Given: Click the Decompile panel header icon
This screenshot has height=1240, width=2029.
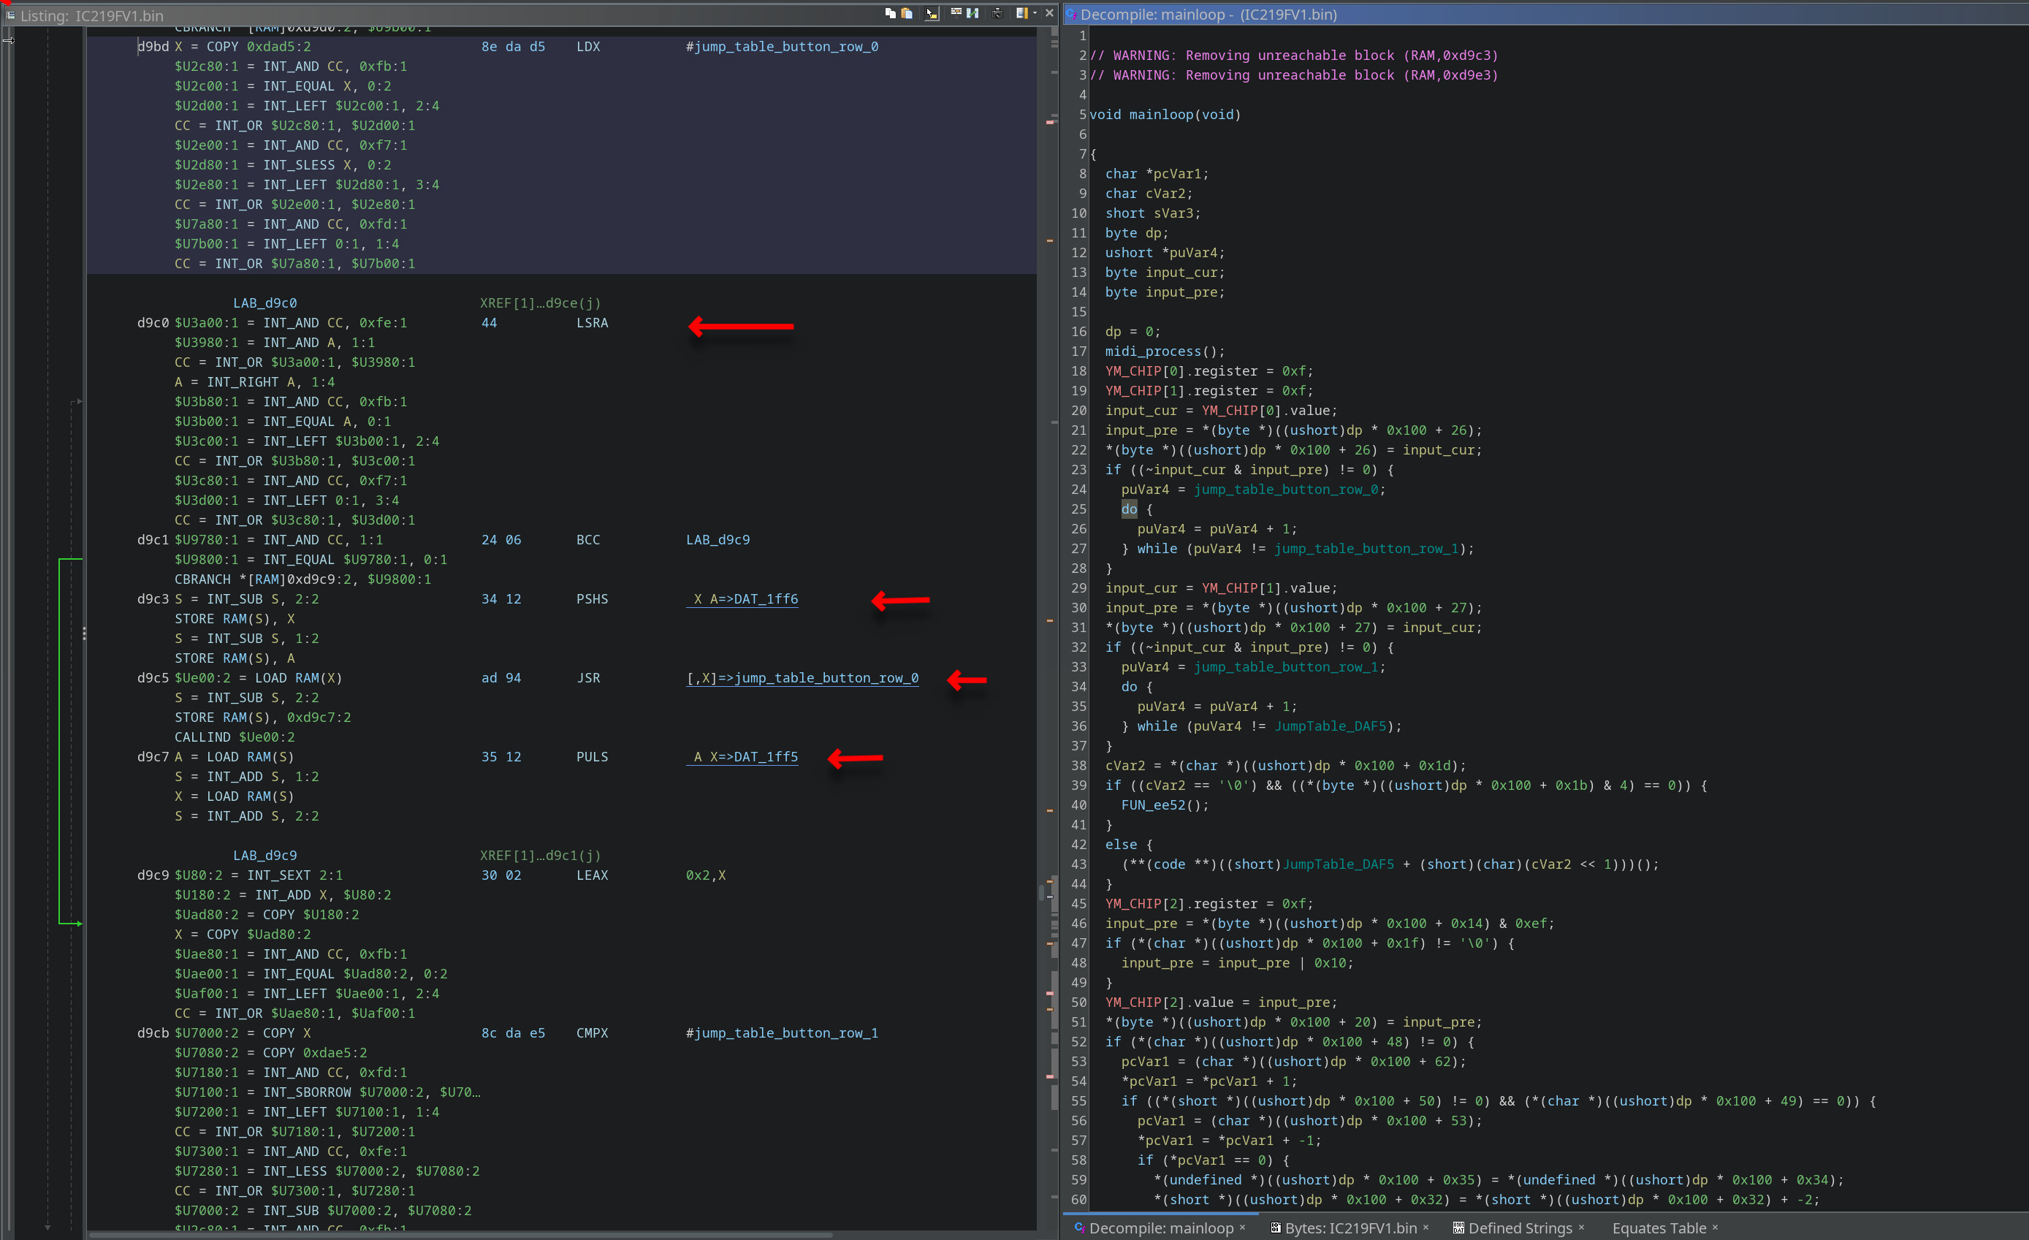Looking at the screenshot, I should coord(1072,14).
